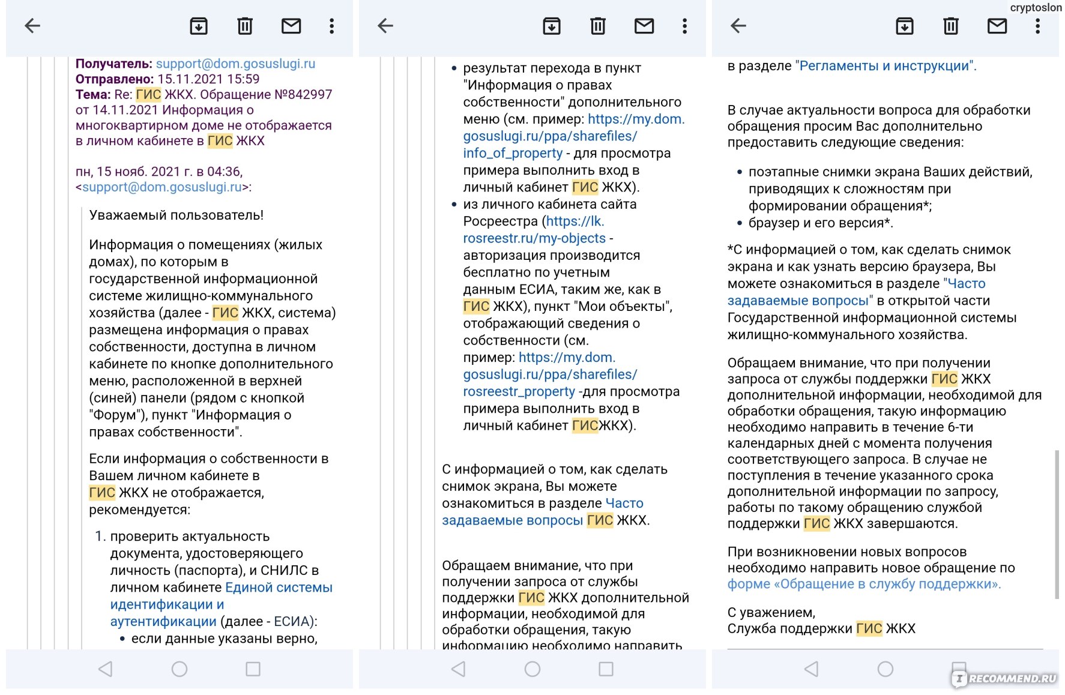The image size is (1065, 695).
Task: Mark as unread envelope icon, right screen
Action: click(997, 26)
